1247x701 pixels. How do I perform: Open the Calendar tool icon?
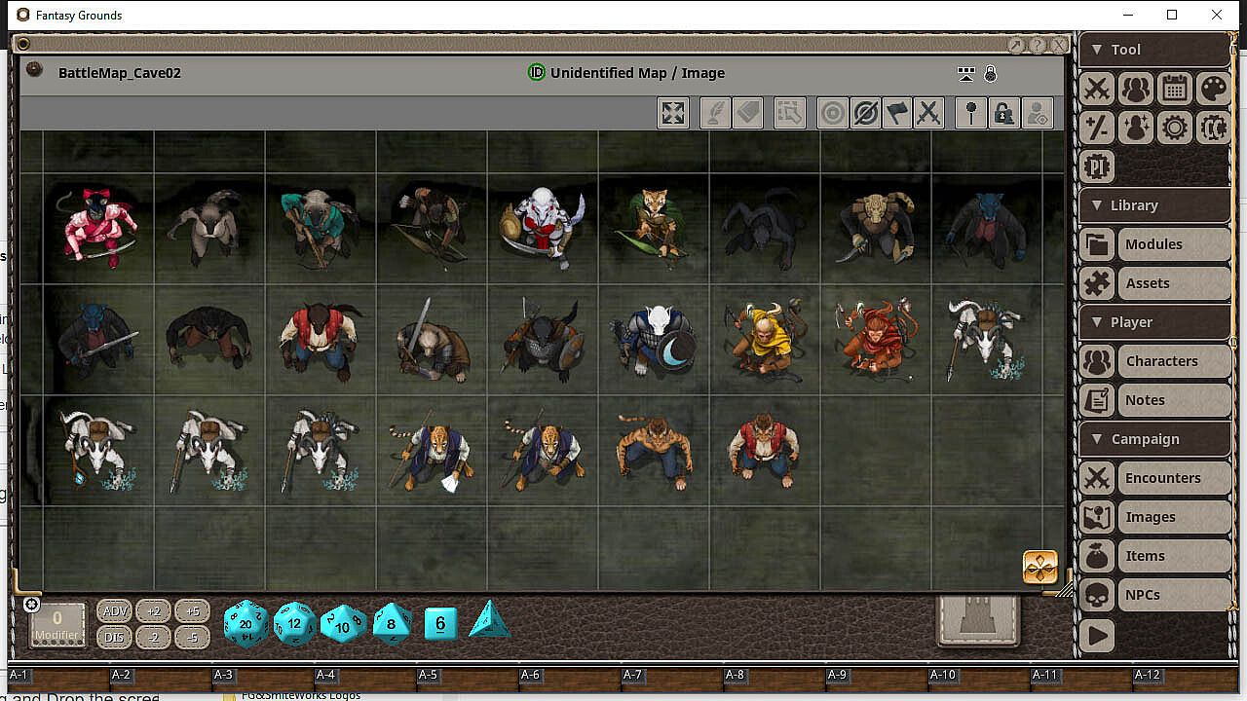(1175, 89)
